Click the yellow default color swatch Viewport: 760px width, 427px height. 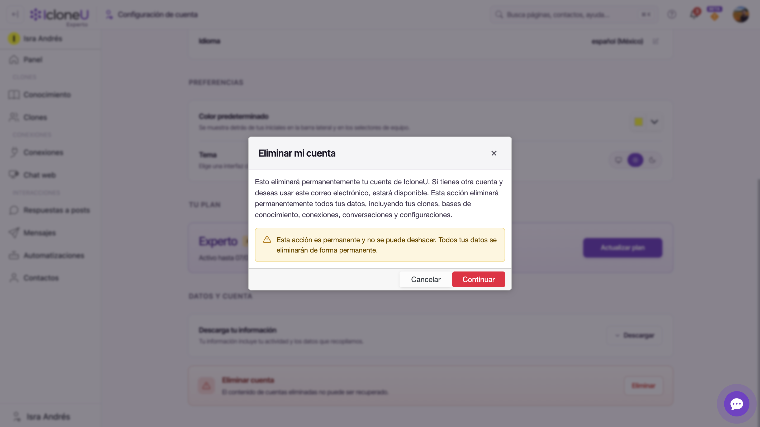tap(638, 122)
